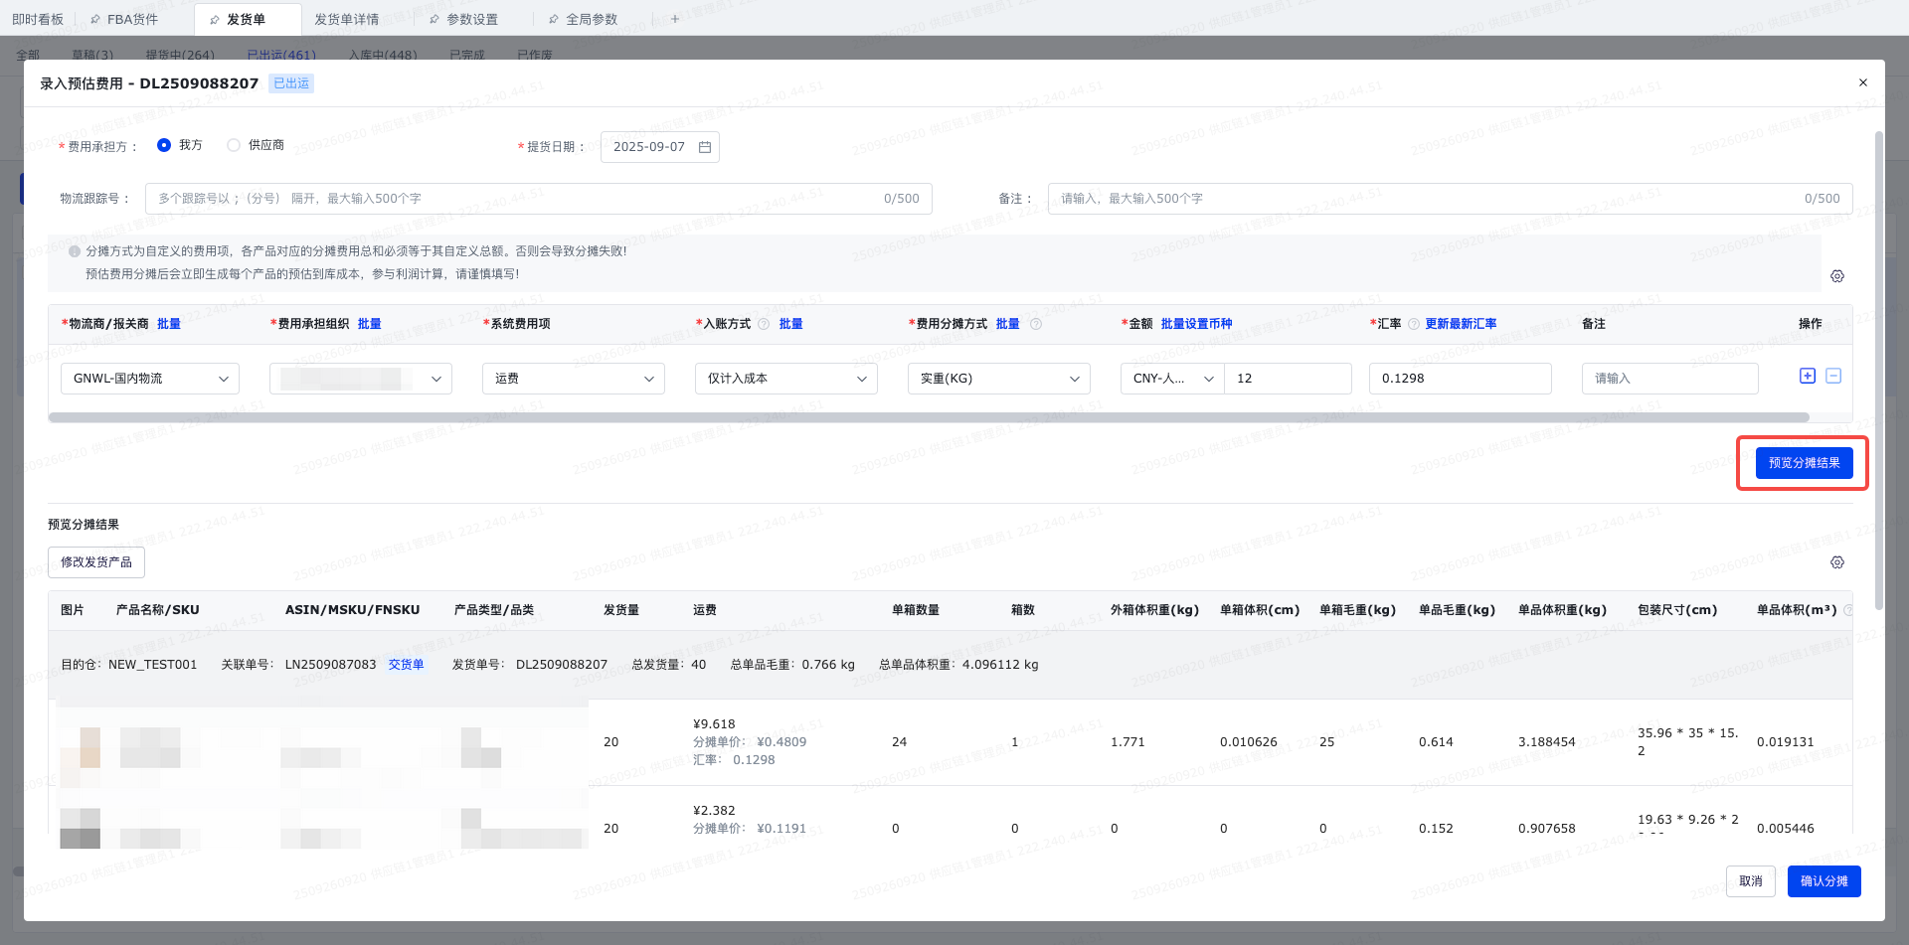
Task: Select 供应商 as fee bearer
Action: click(x=234, y=145)
